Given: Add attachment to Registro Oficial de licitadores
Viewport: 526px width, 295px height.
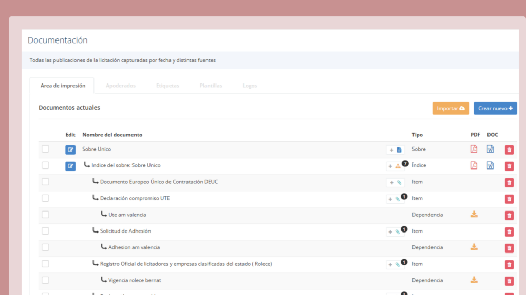Looking at the screenshot, I should coord(395,265).
